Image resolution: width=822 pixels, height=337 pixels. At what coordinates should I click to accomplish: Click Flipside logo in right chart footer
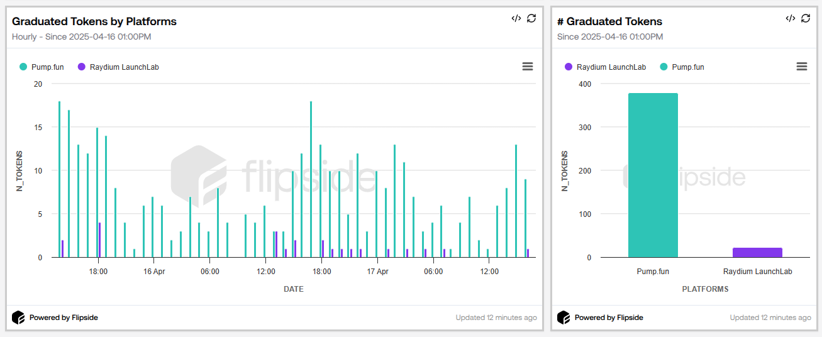pos(564,318)
